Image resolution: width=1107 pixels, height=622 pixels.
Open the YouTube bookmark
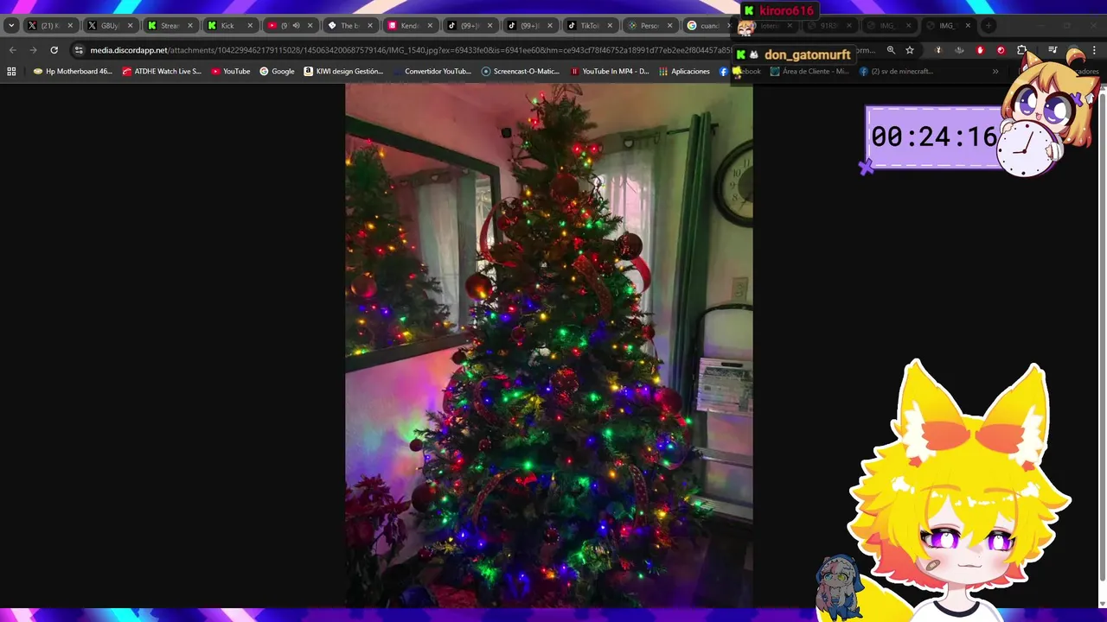[230, 72]
